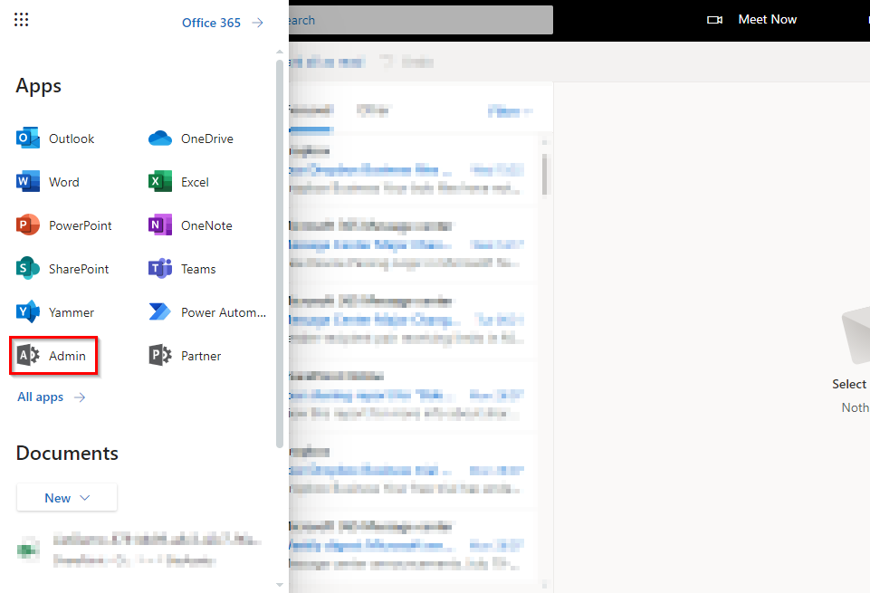This screenshot has width=870, height=593.
Task: Open the Office 365 link
Action: (212, 23)
